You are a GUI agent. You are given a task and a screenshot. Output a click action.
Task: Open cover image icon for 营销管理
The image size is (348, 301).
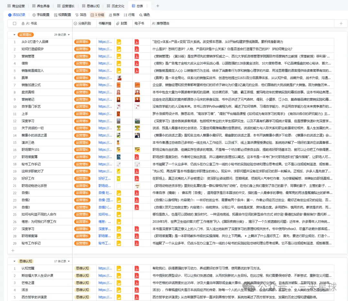119,56
